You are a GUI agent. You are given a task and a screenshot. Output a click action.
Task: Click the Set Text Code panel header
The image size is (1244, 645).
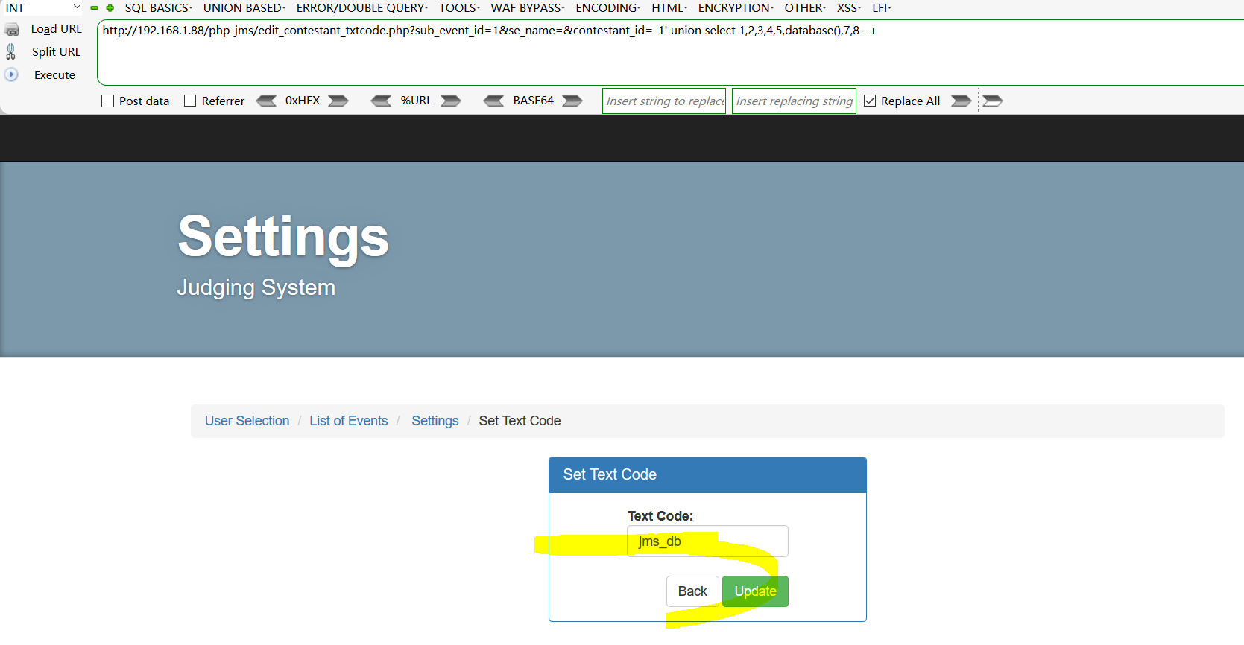point(707,474)
